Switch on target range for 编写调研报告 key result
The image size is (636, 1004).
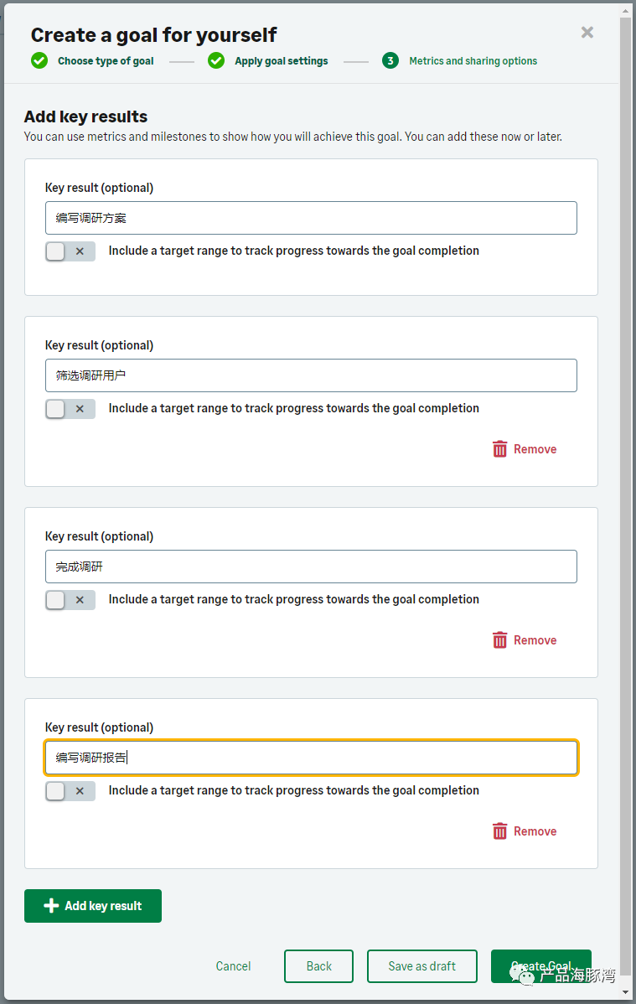(70, 791)
